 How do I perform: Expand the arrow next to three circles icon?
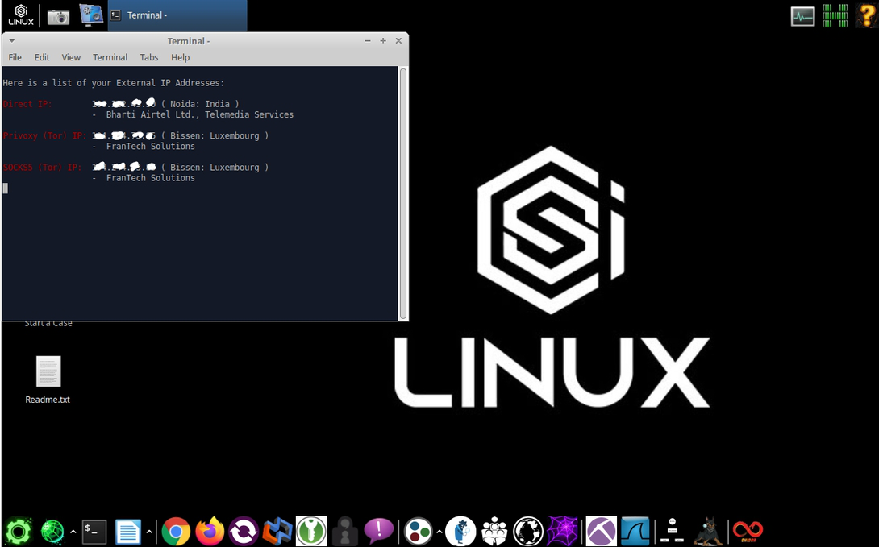439,532
